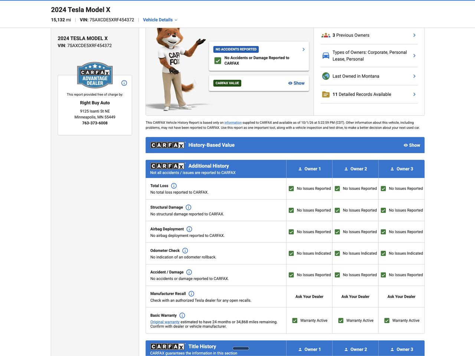Select Owner 2 column header in Additional History
This screenshot has height=356, width=475.
click(x=356, y=169)
